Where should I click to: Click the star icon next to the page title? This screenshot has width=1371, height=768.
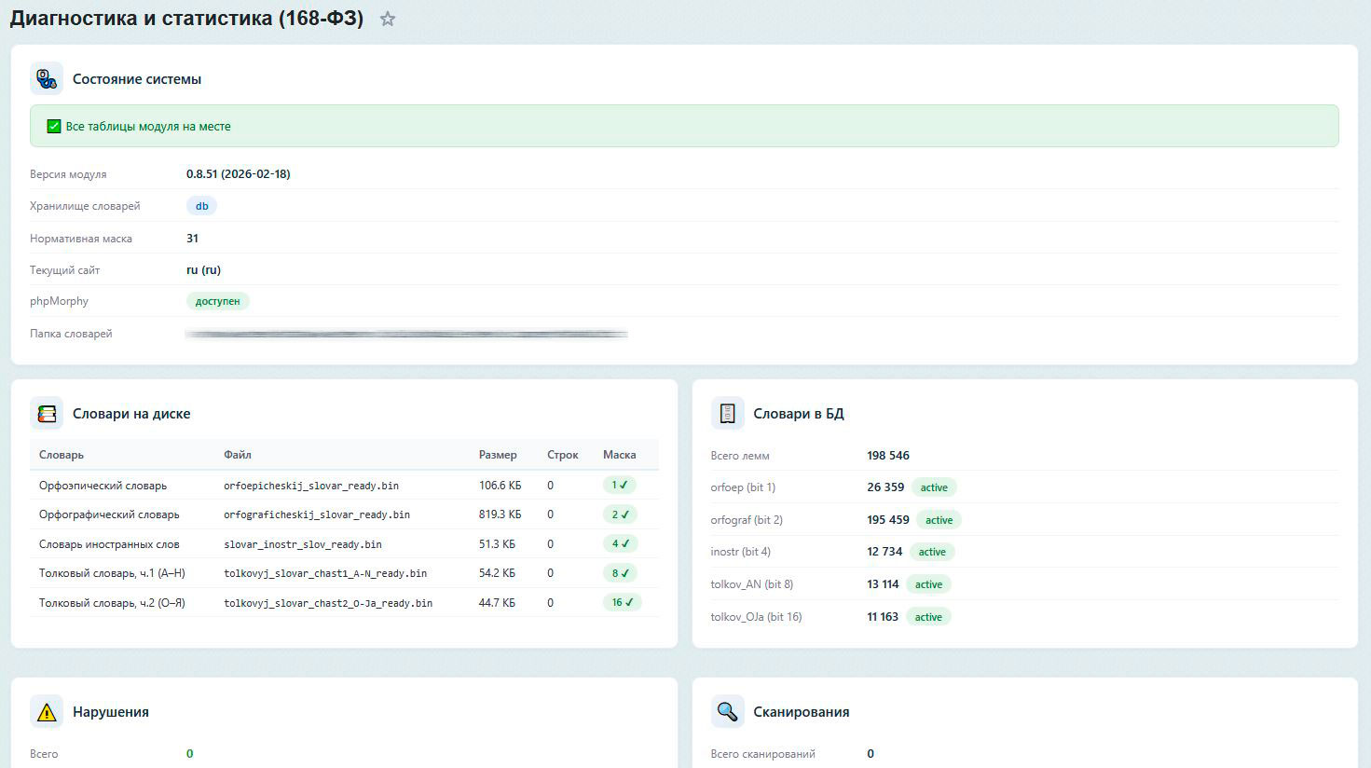pyautogui.click(x=387, y=18)
